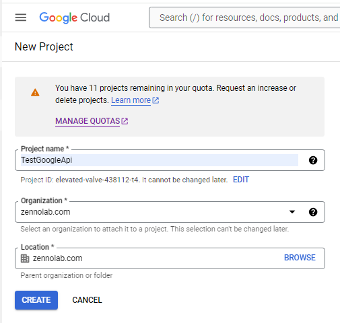
Task: Open the Project name help icon
Action: pyautogui.click(x=313, y=160)
